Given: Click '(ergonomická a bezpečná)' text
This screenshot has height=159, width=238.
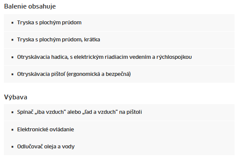Looking at the screenshot, I should (x=99, y=74).
